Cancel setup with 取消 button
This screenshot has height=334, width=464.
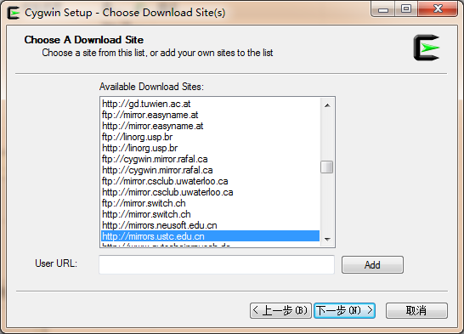point(416,310)
